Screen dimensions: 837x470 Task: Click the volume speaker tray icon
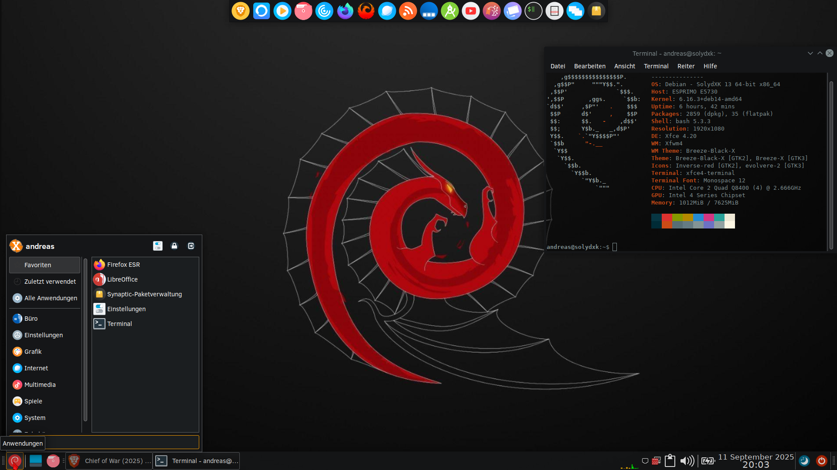click(x=687, y=461)
